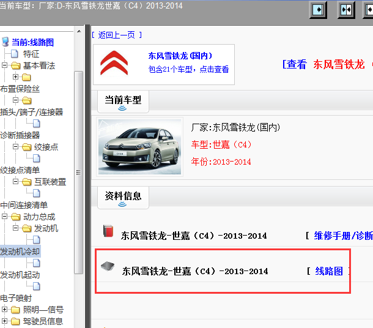Click the 查看 东风雪铁龙 link
This screenshot has height=328, width=373.
pos(323,64)
